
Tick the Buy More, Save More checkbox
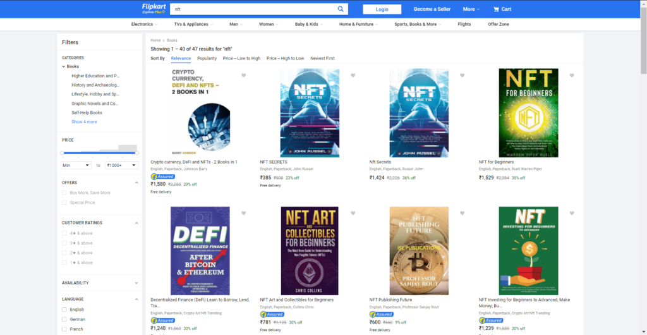click(x=64, y=193)
